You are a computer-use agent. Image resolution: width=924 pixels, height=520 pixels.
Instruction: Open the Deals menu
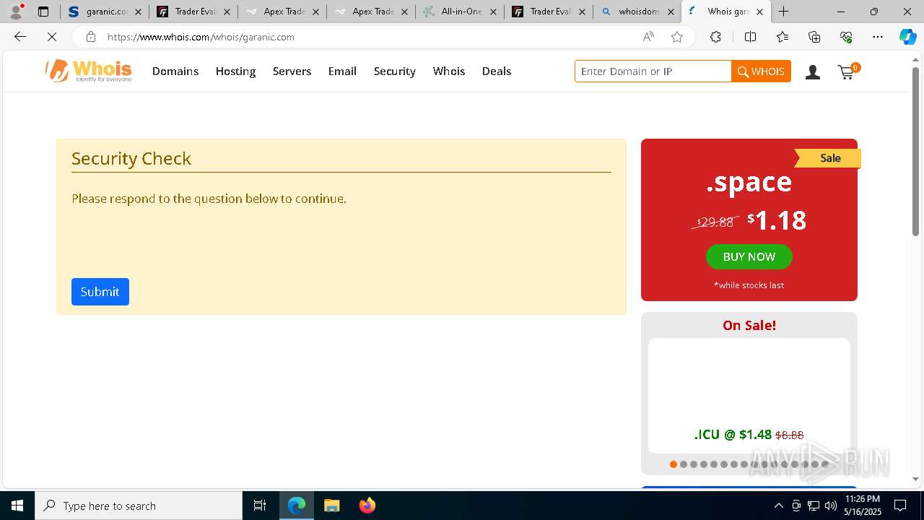coord(497,71)
